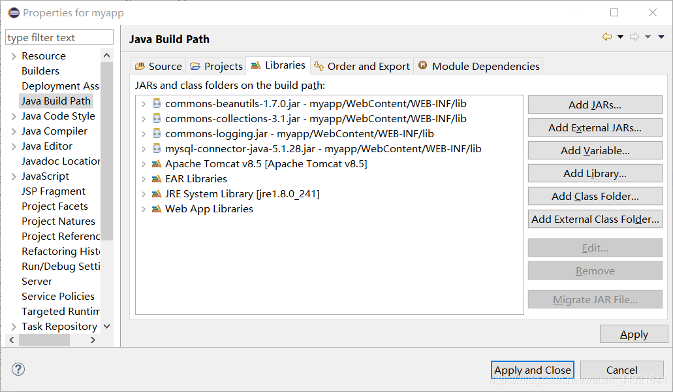Open the view menu dropdown triangle
The width and height of the screenshot is (673, 392).
click(661, 37)
